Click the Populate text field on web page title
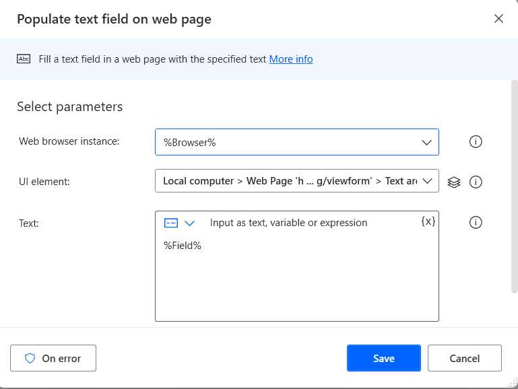This screenshot has height=389, width=518. 114,19
